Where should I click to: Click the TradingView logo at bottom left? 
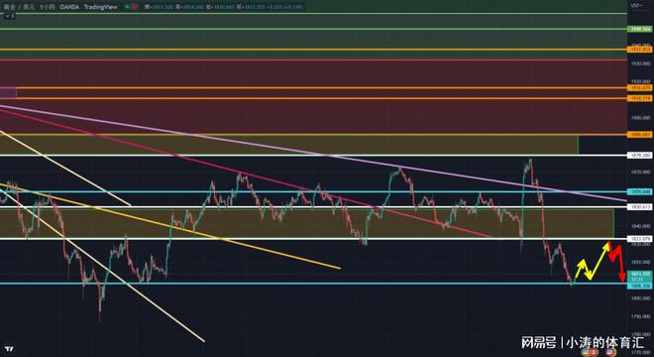(9, 349)
